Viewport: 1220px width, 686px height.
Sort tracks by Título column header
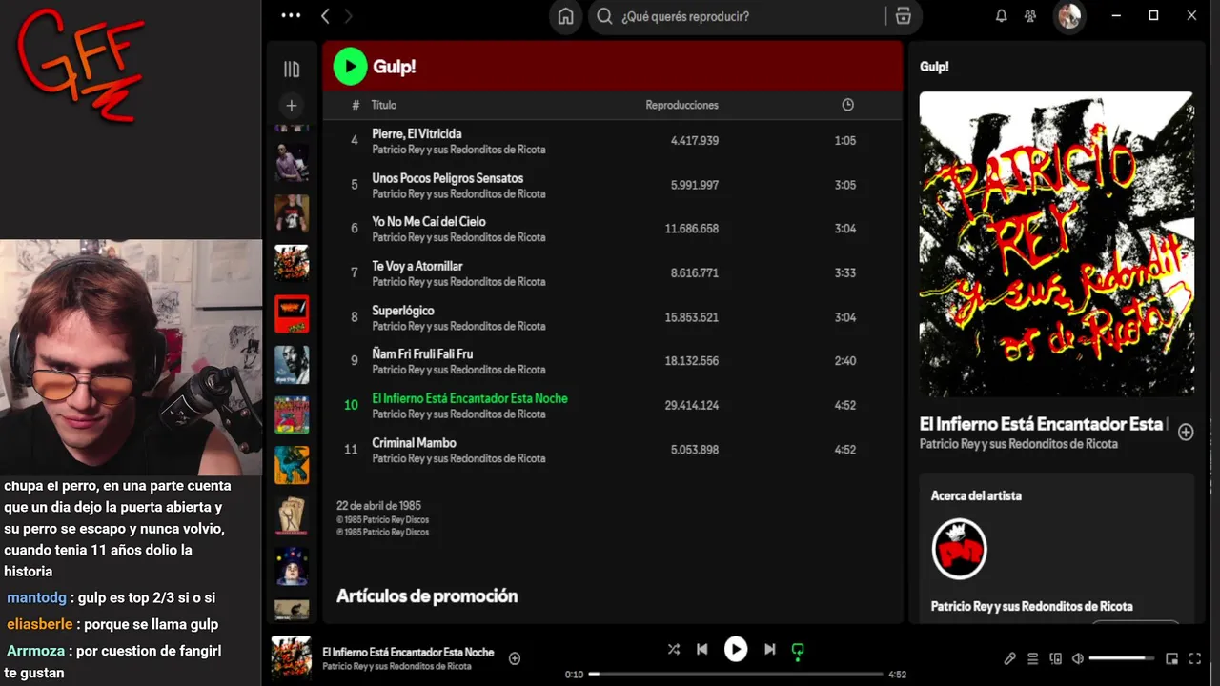tap(384, 105)
